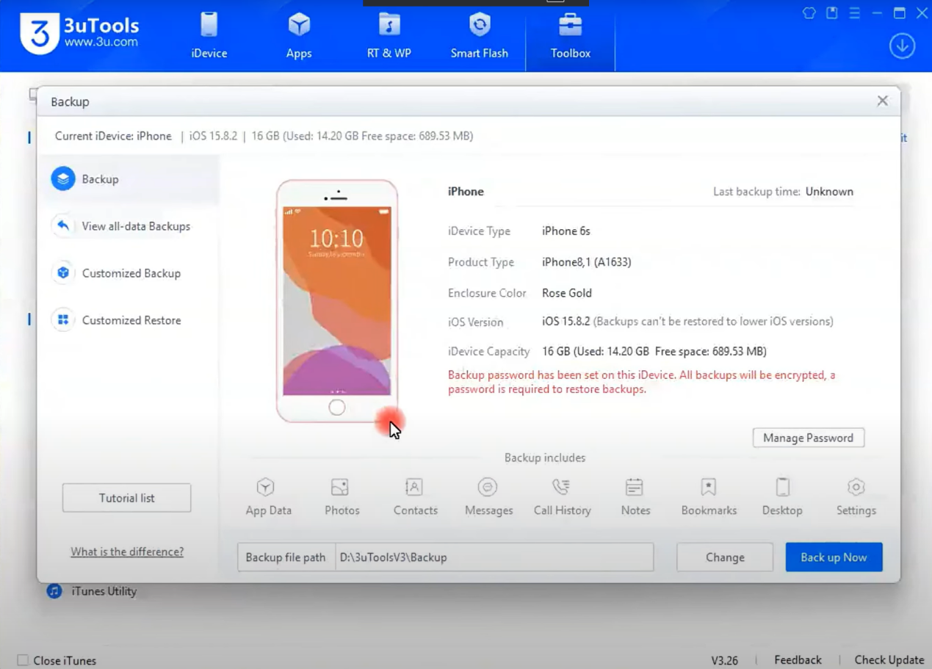Open the What is the difference link

coord(127,552)
